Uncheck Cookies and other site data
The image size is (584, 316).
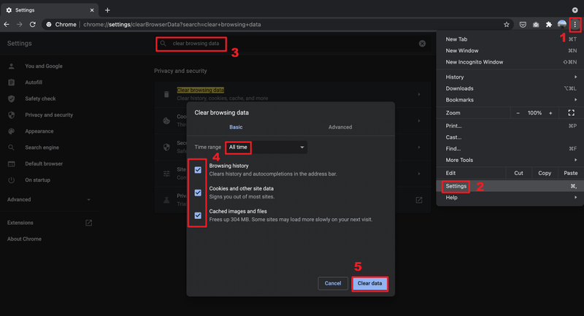(x=198, y=193)
